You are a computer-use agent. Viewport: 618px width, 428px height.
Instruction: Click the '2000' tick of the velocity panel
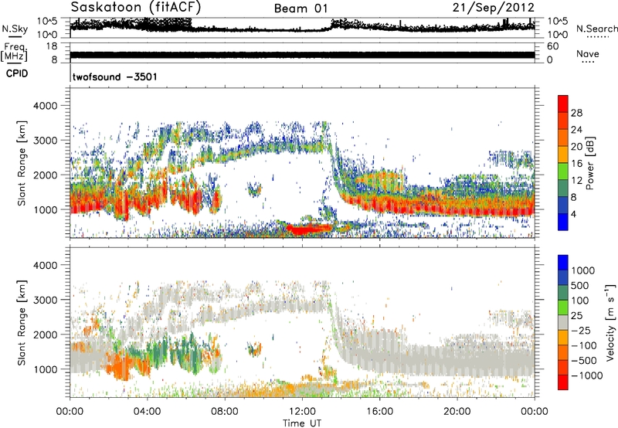(x=45, y=335)
